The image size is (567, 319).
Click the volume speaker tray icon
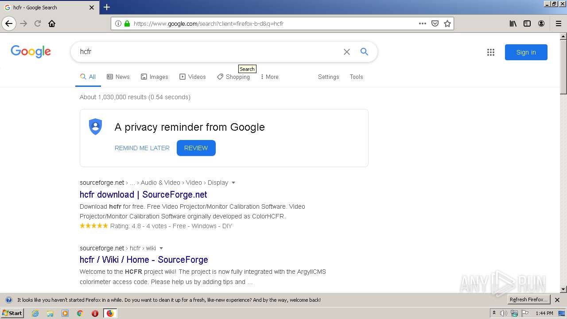coord(504,313)
